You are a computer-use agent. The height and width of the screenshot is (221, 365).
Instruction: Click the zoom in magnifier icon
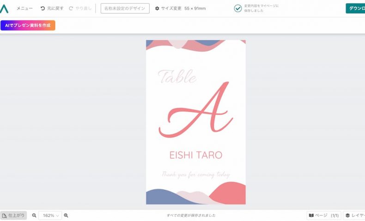tap(66, 215)
